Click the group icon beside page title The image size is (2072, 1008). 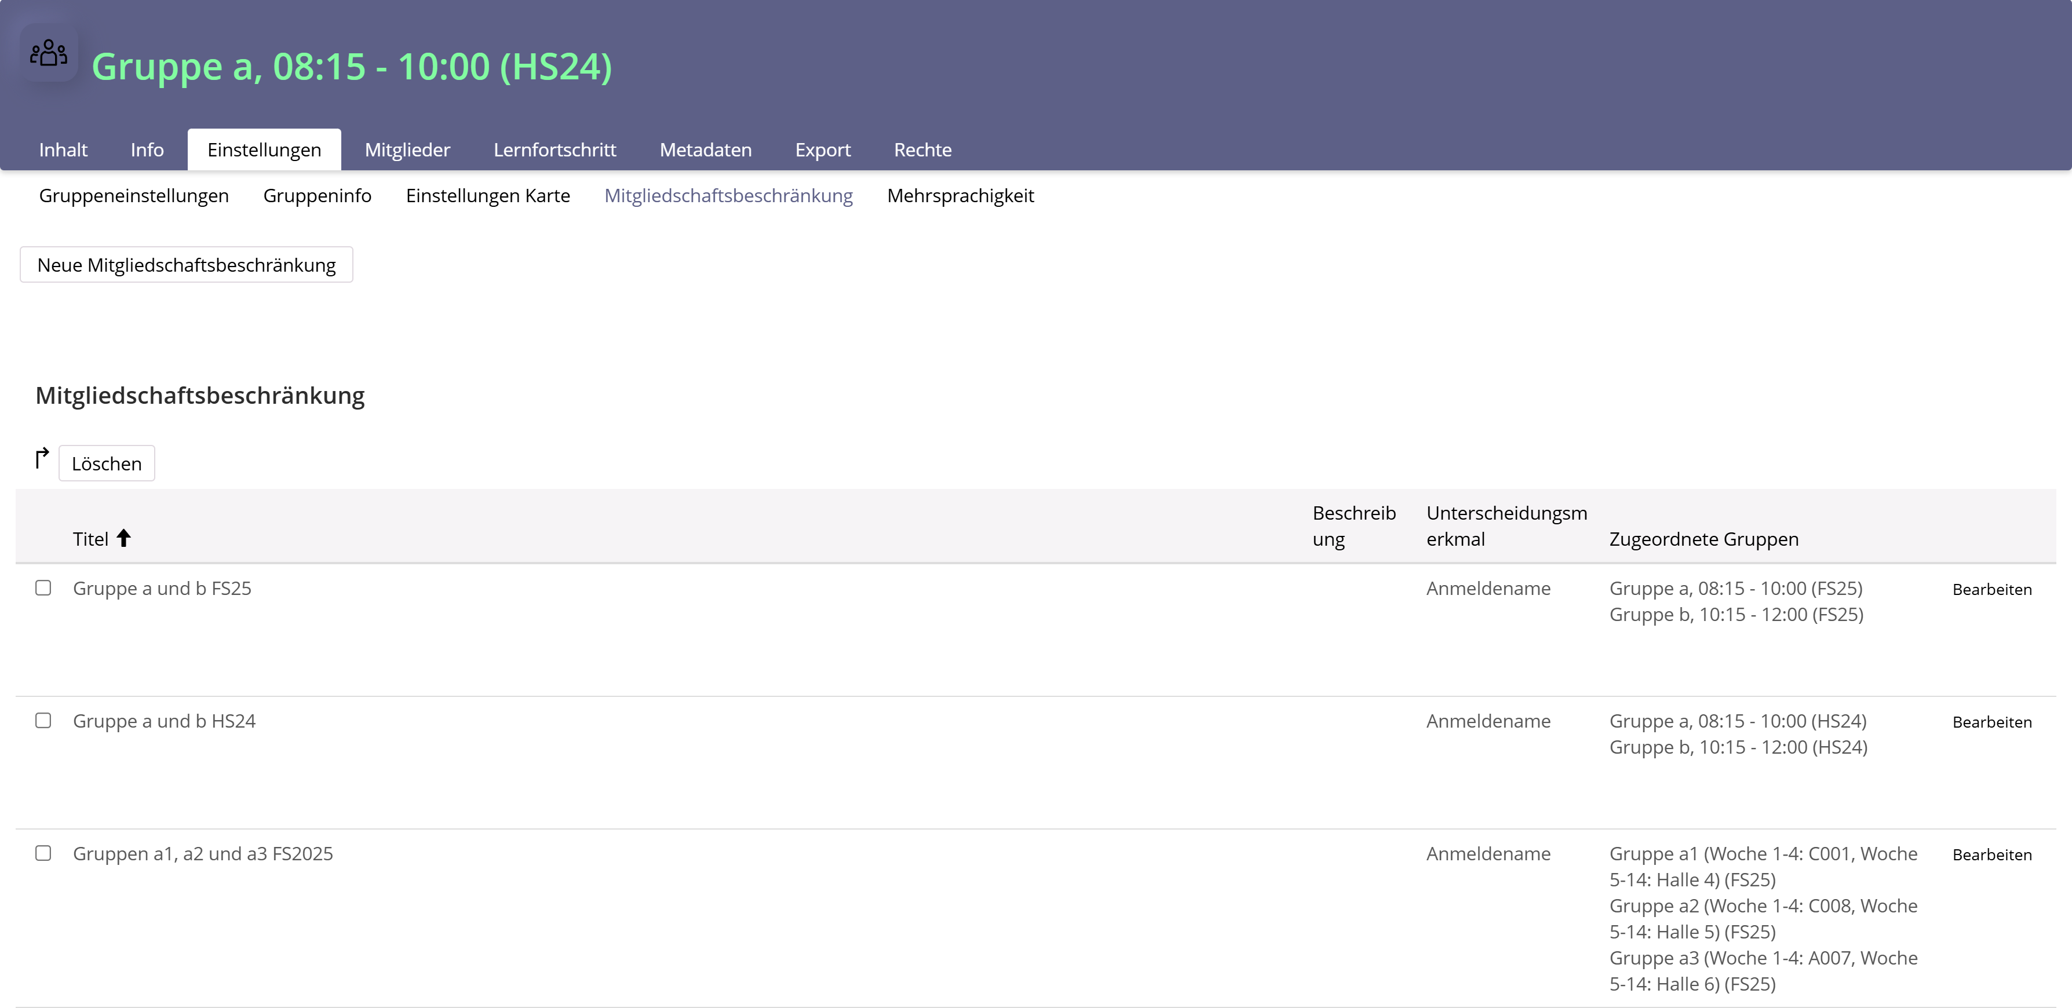[48, 53]
